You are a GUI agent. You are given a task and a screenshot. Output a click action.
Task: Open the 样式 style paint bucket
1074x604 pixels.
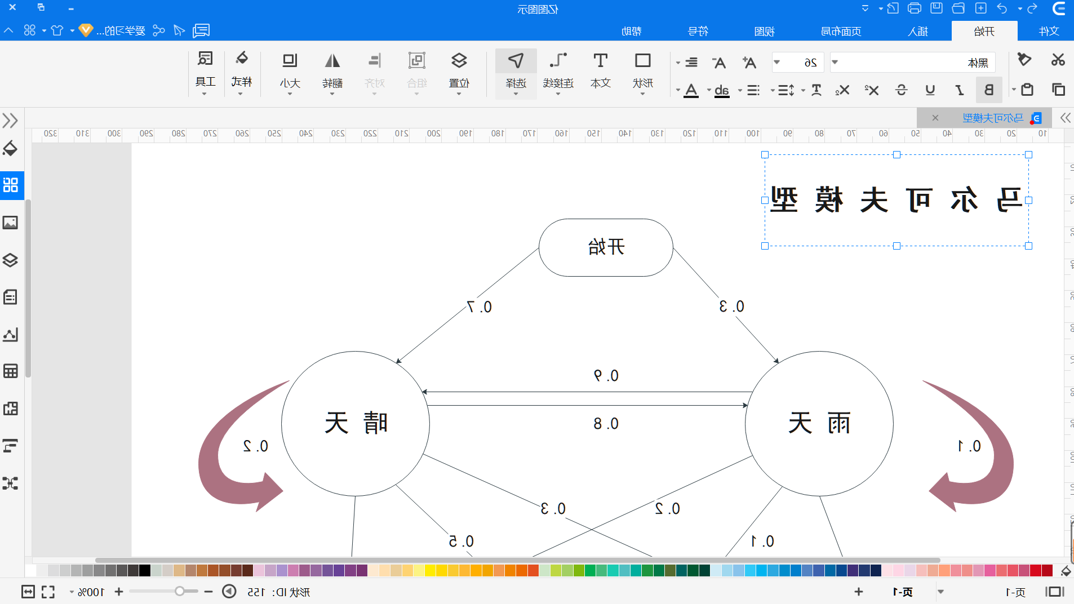click(241, 72)
